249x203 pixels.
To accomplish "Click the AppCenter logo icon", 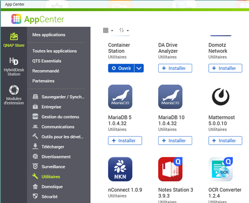I will [x=16, y=19].
